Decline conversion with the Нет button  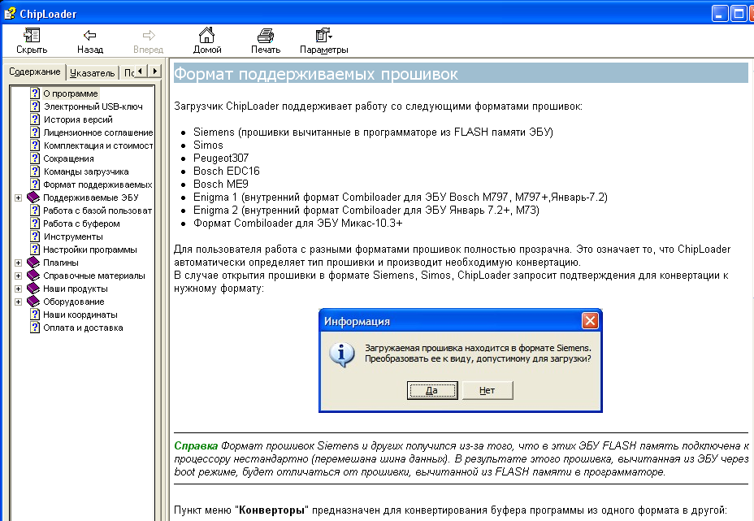[487, 390]
